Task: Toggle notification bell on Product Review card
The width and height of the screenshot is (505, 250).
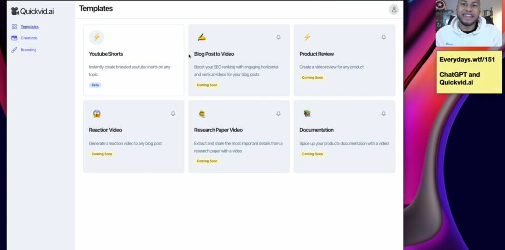Action: [383, 37]
